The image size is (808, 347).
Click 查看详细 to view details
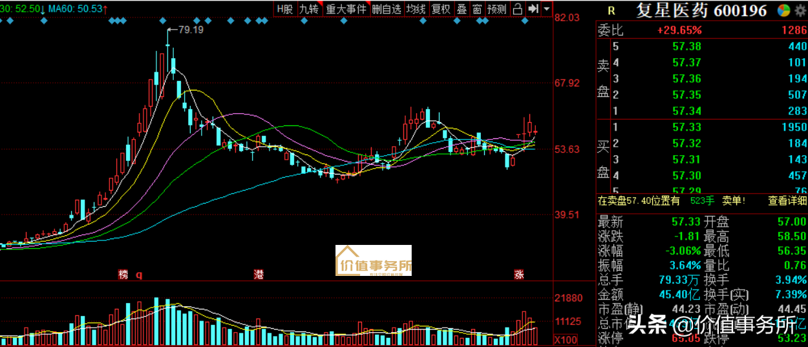(x=787, y=201)
